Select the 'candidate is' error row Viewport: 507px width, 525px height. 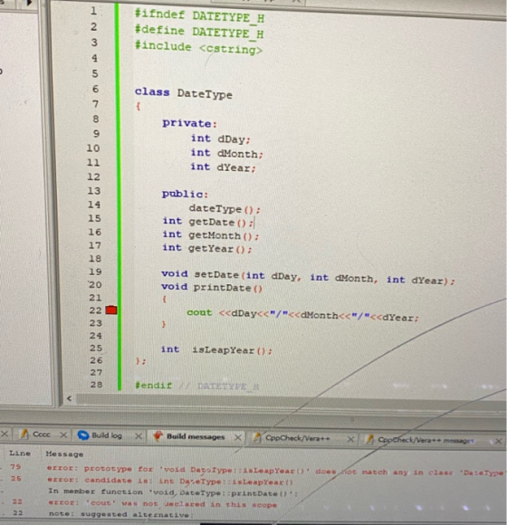pos(170,482)
